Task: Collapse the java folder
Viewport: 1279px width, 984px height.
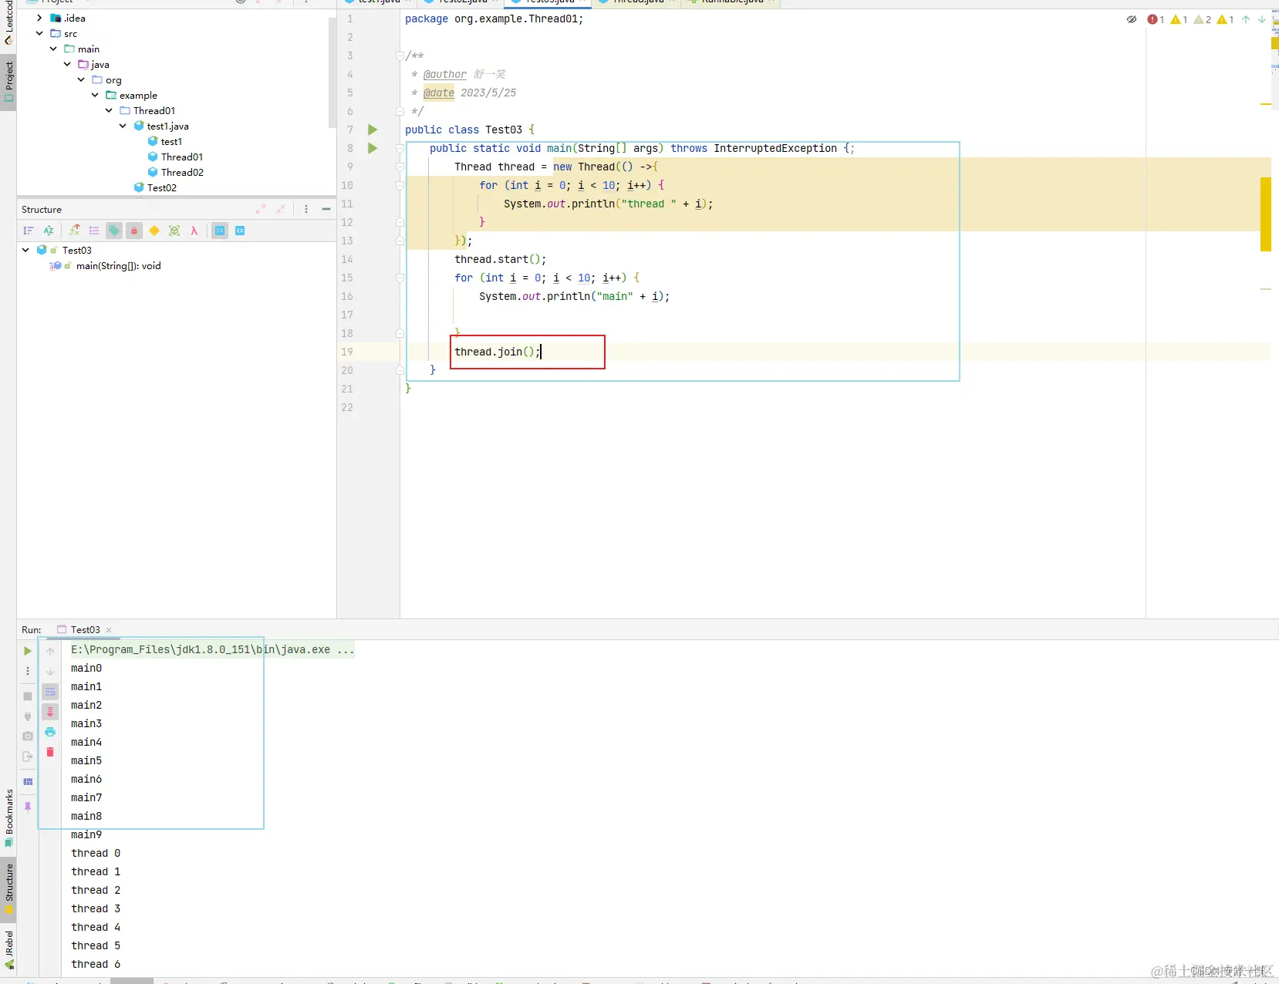Action: tap(67, 64)
